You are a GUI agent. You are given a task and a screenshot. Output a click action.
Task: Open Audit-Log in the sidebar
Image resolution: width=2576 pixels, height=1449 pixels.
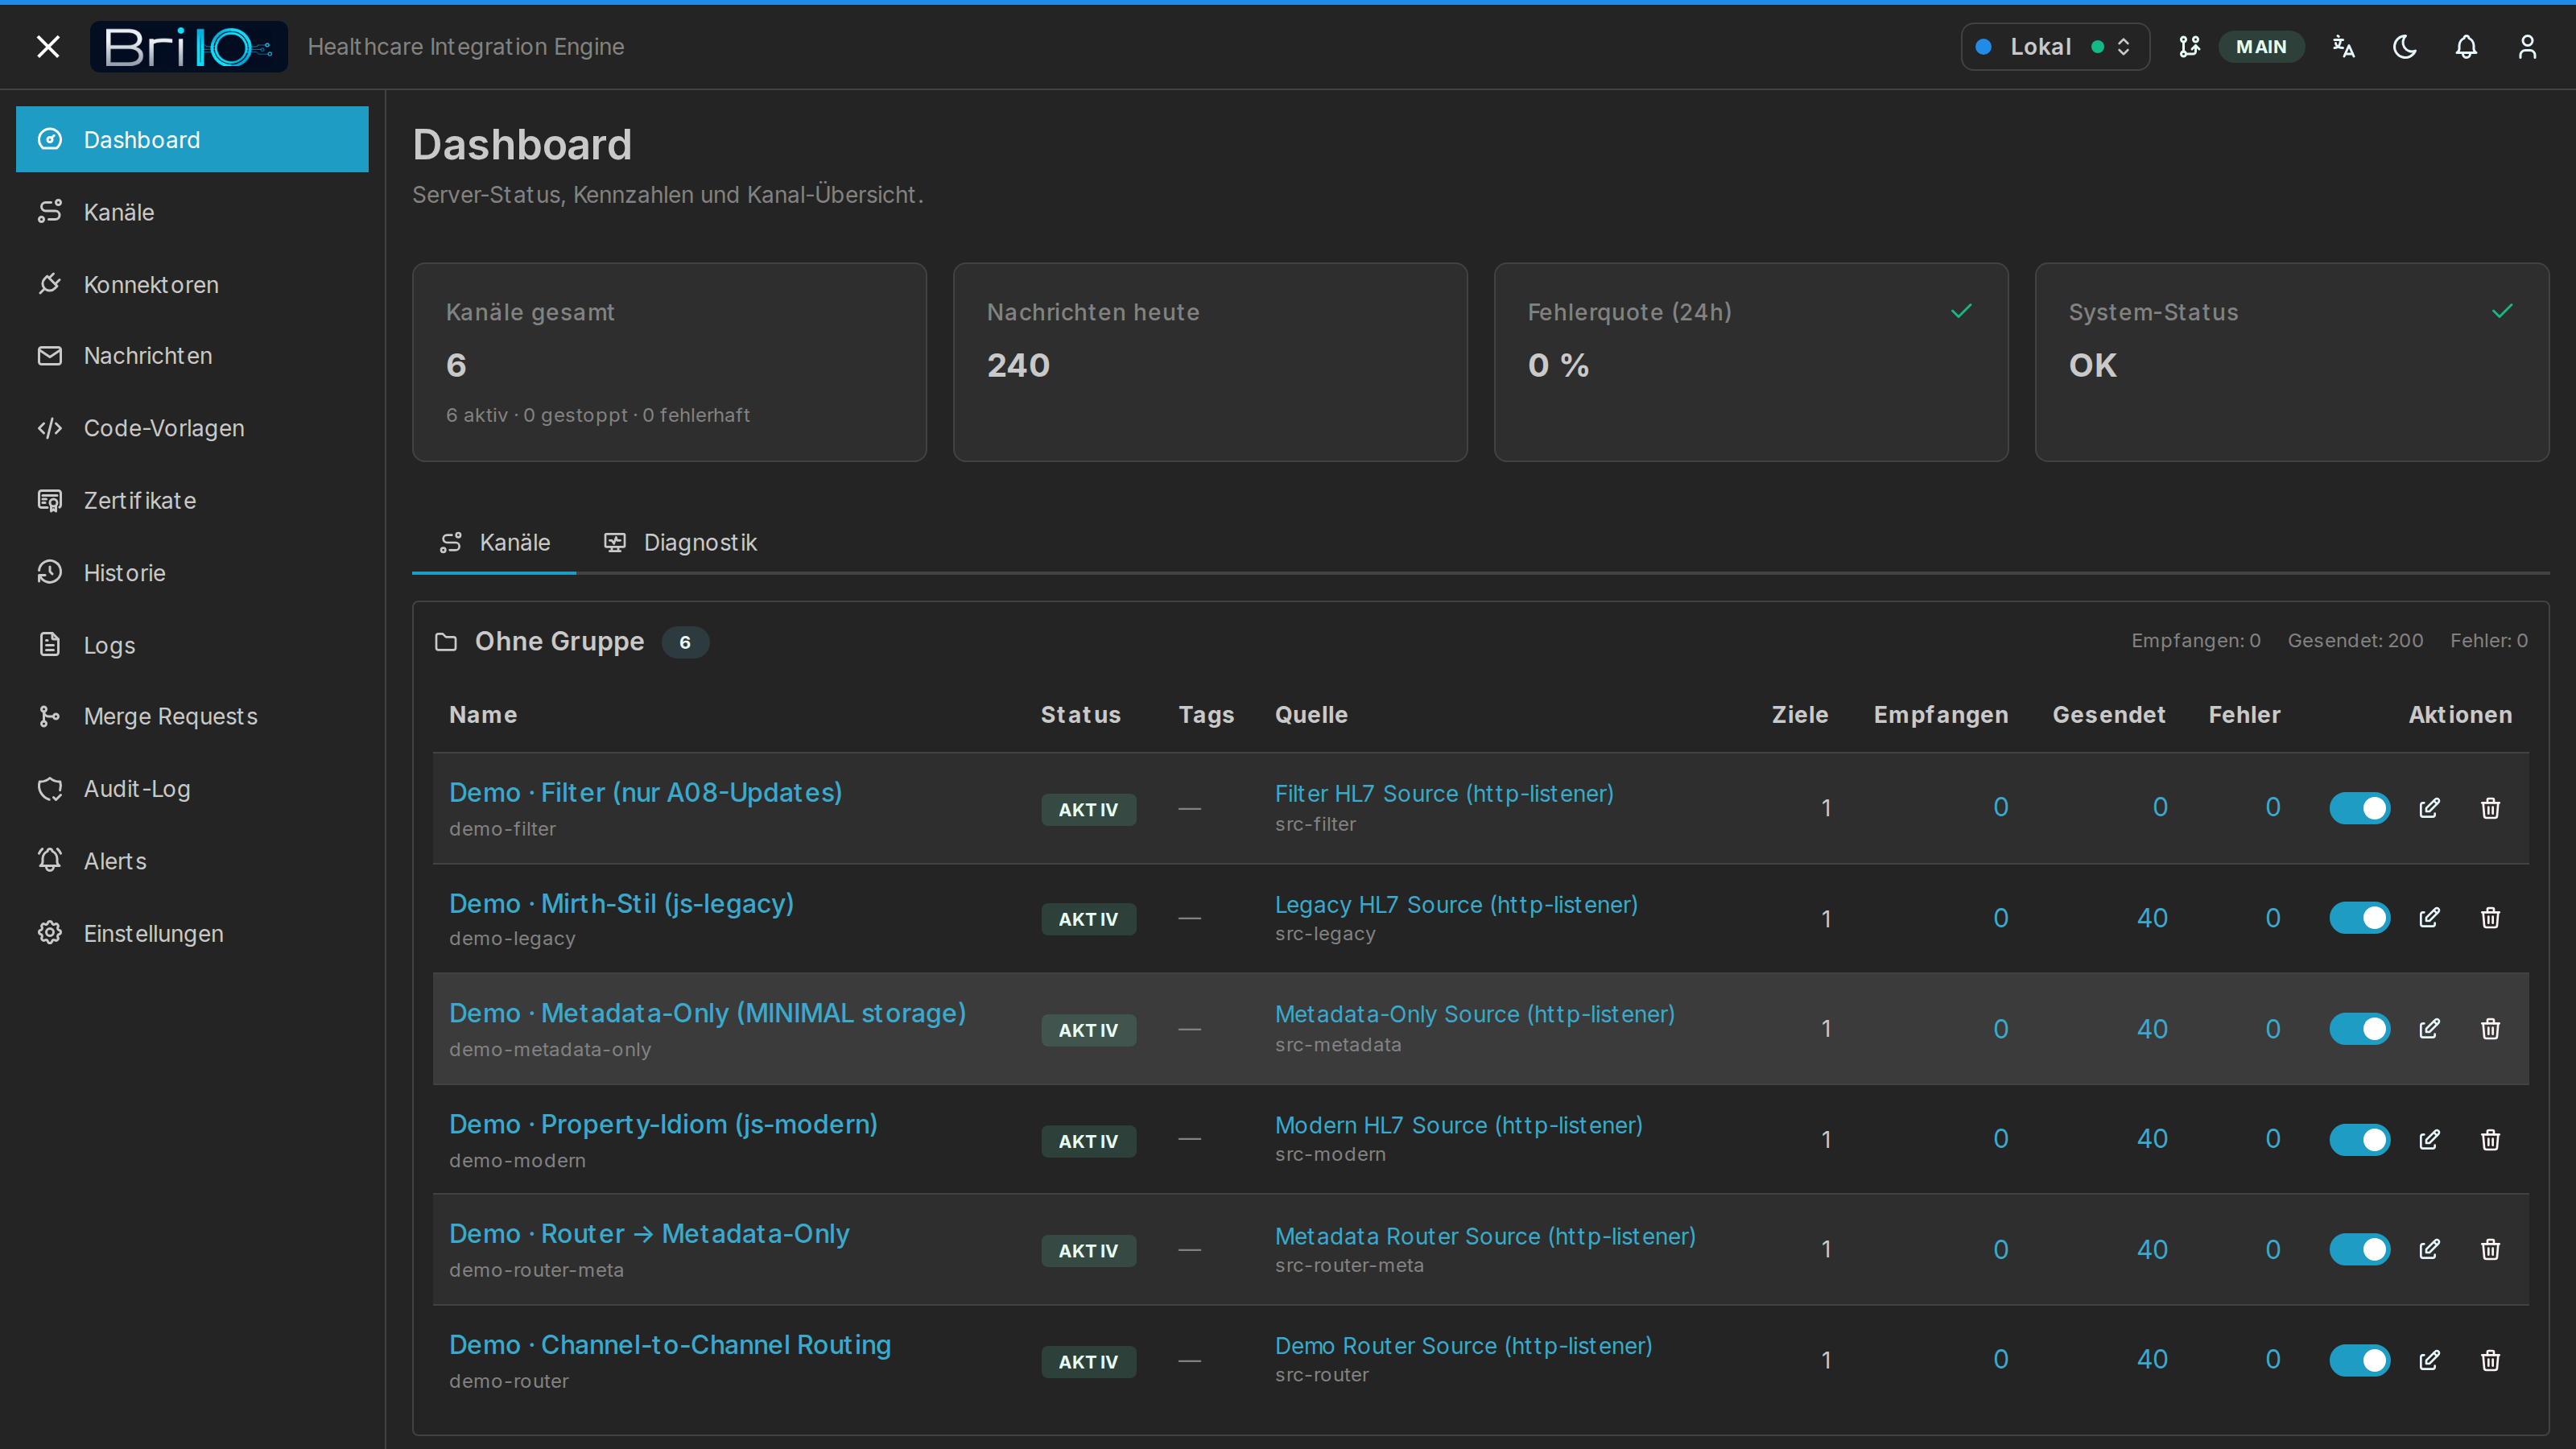pyautogui.click(x=192, y=789)
